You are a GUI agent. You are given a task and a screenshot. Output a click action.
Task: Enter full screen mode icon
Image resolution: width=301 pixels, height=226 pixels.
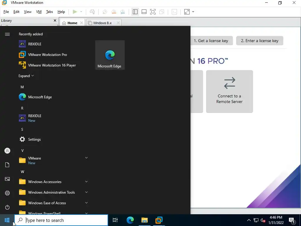tap(153, 12)
